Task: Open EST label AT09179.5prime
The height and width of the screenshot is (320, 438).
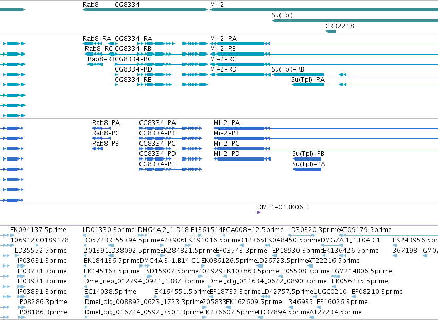Action: [365, 230]
